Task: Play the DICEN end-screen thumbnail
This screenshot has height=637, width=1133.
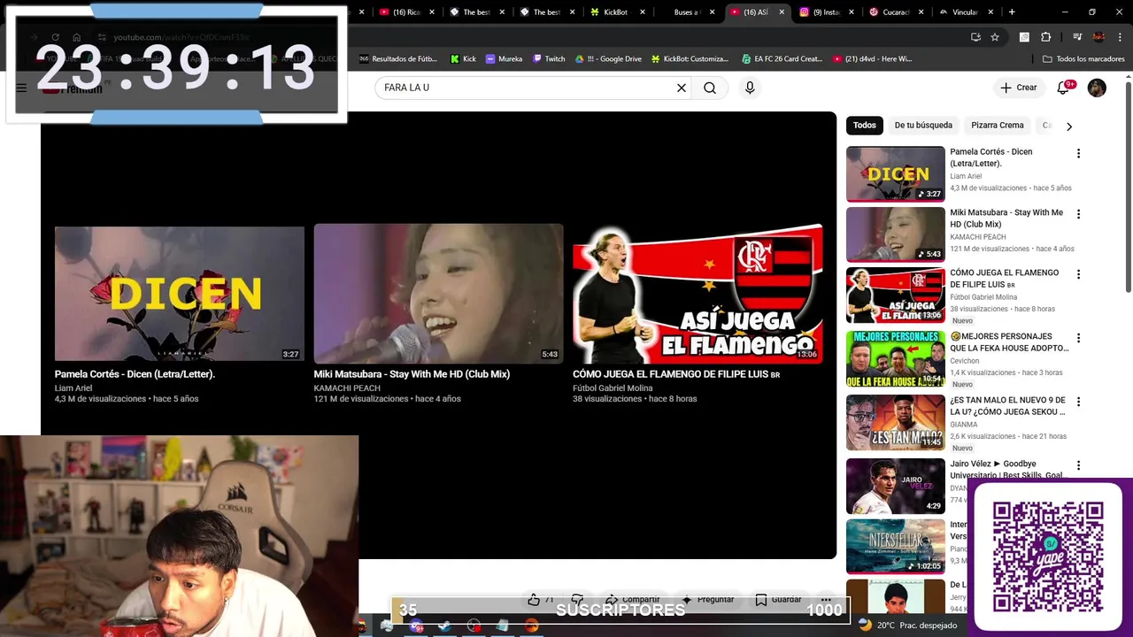Action: pos(179,293)
